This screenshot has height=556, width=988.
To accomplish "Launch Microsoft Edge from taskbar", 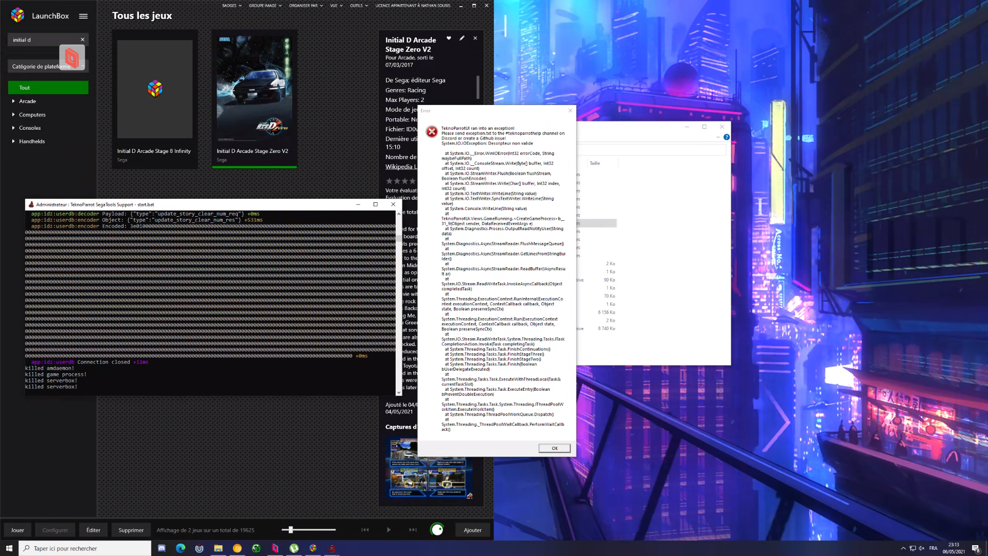I will point(181,548).
